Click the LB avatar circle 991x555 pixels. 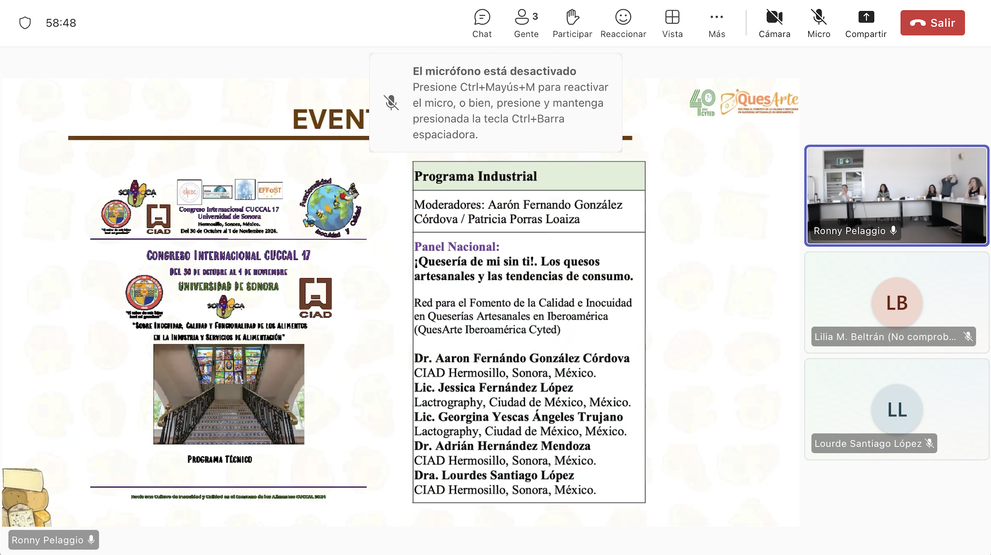pos(896,302)
